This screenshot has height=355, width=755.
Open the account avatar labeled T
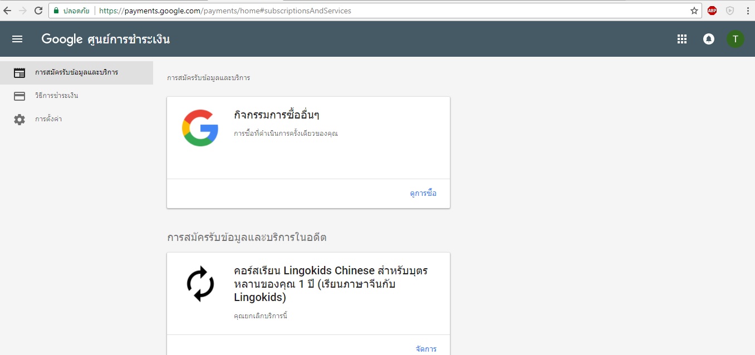coord(736,39)
